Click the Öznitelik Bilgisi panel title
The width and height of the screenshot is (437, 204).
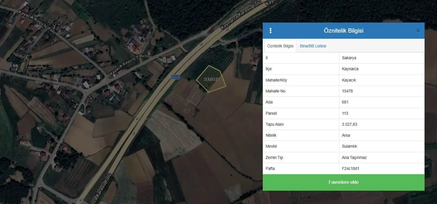click(344, 31)
